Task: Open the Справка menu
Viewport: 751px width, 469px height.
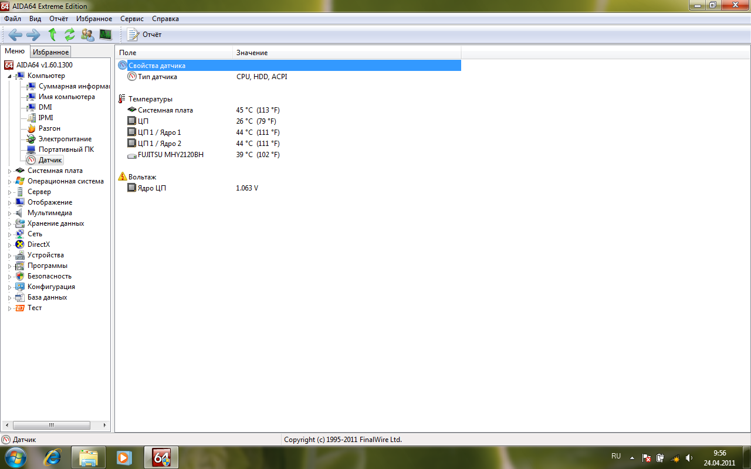Action: (x=165, y=19)
